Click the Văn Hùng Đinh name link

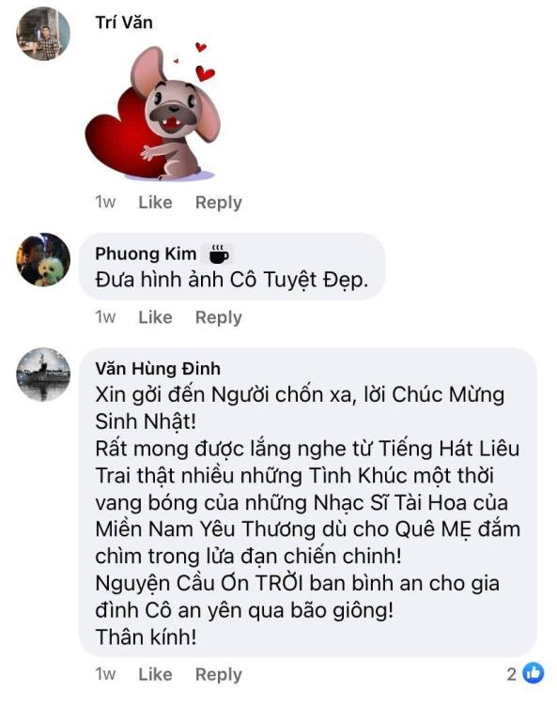coord(158,369)
